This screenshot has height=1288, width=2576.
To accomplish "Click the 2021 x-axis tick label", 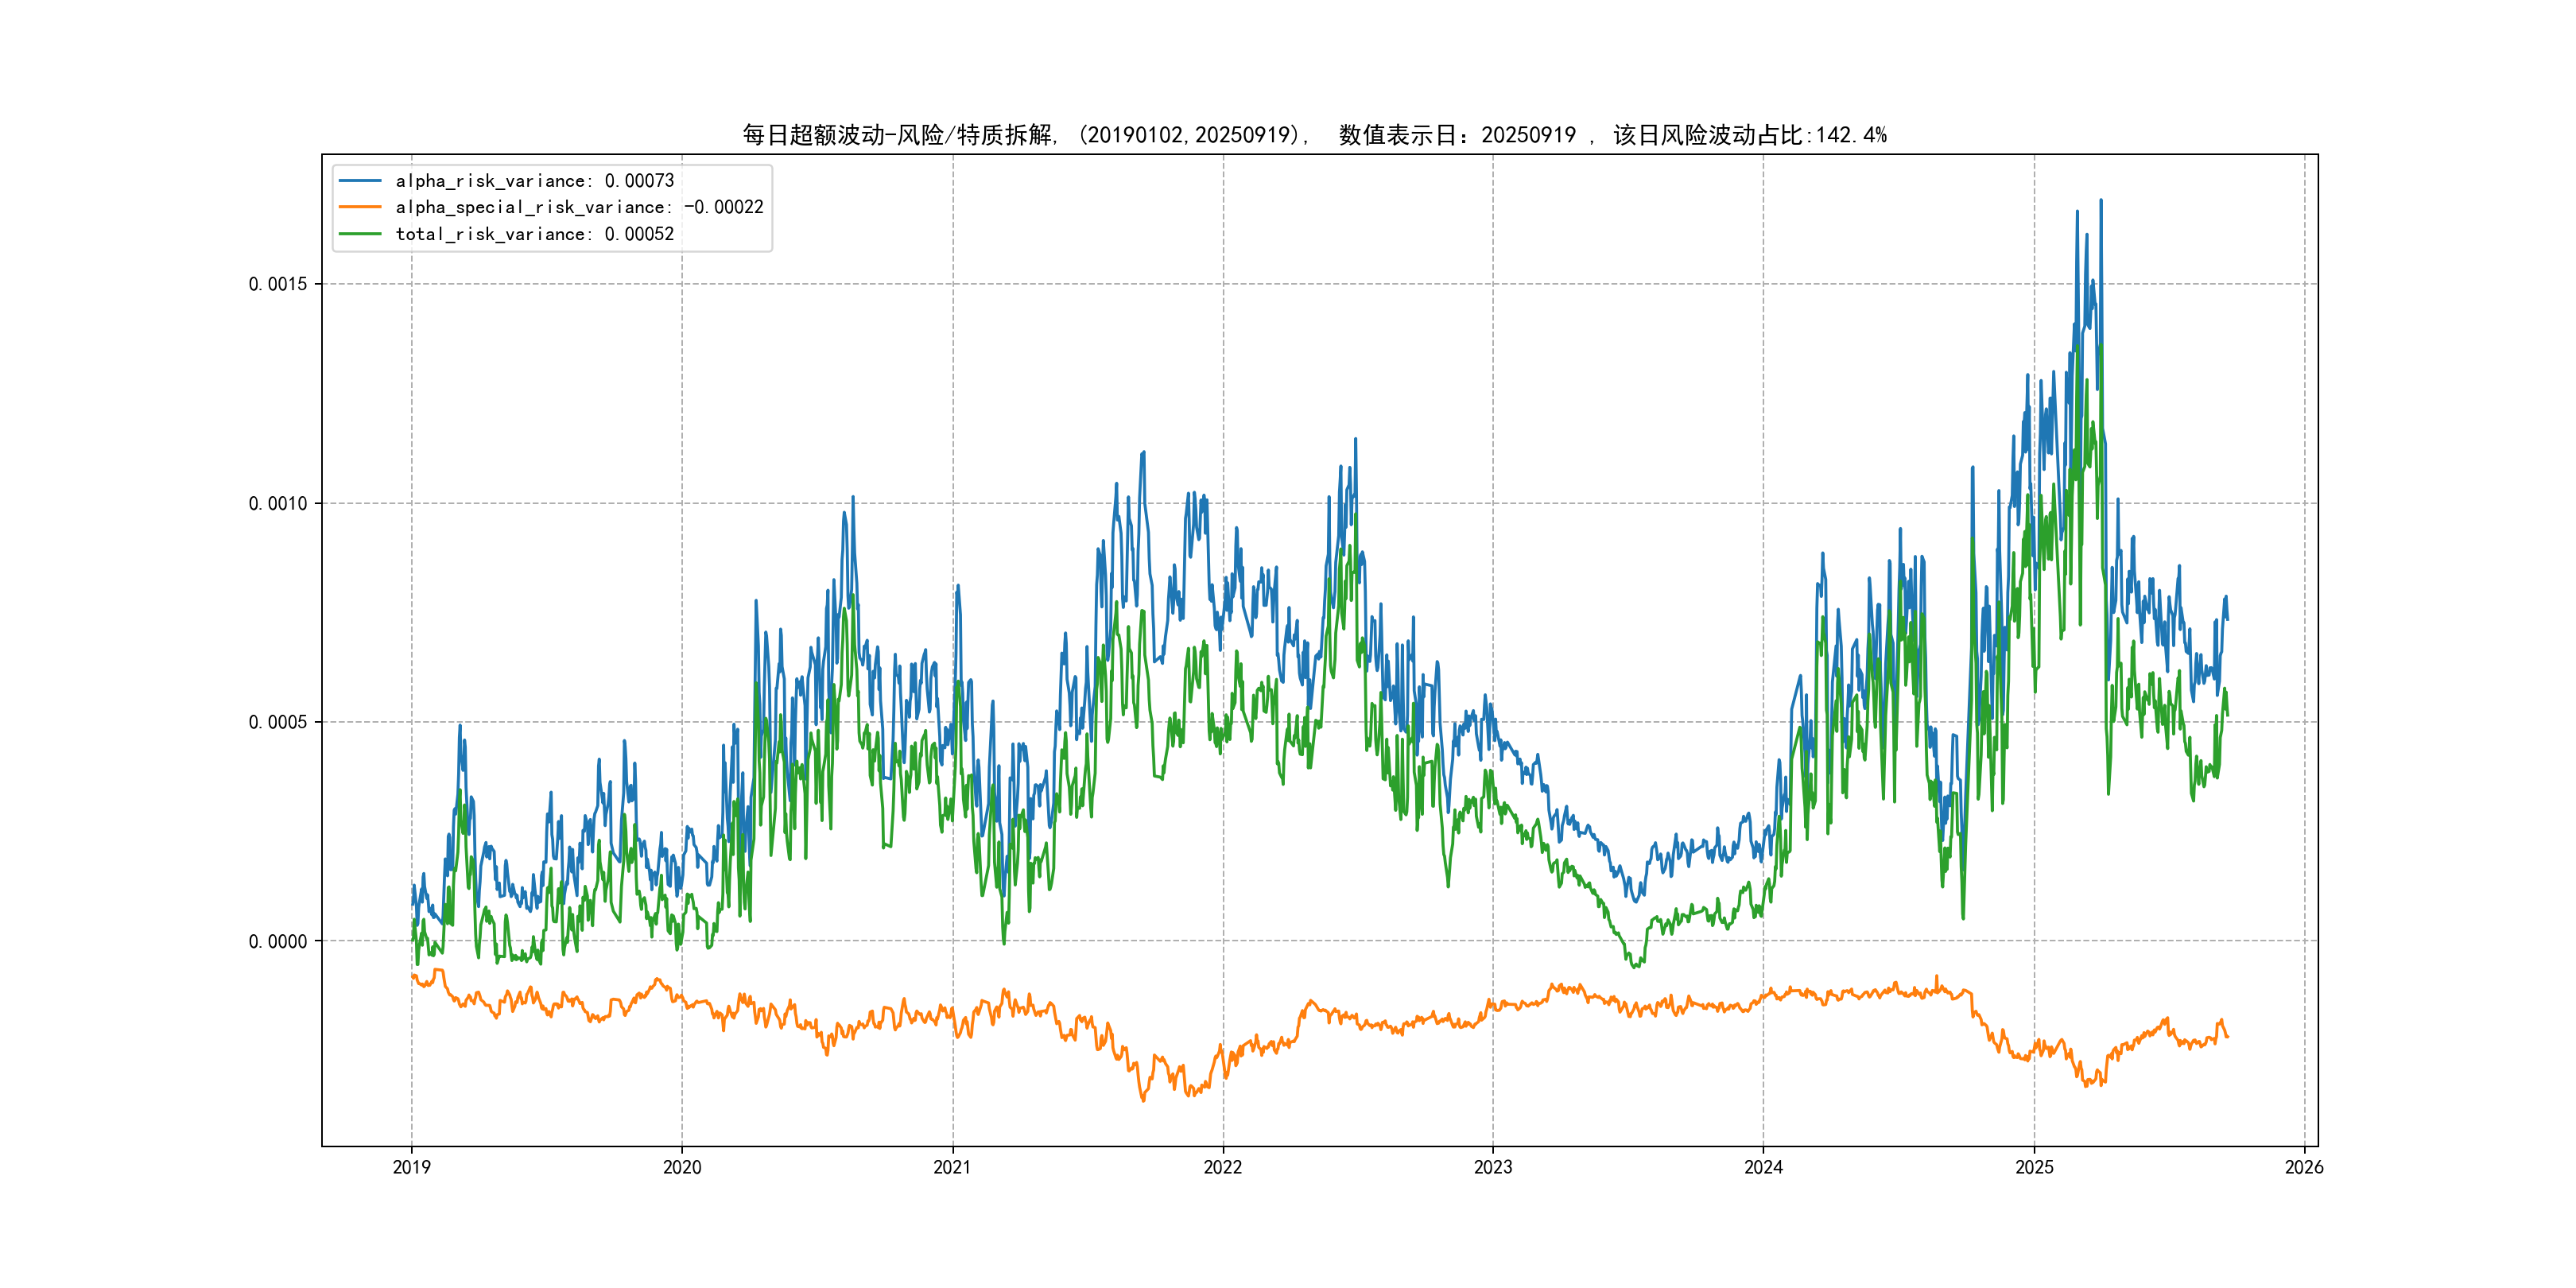I will (952, 1167).
